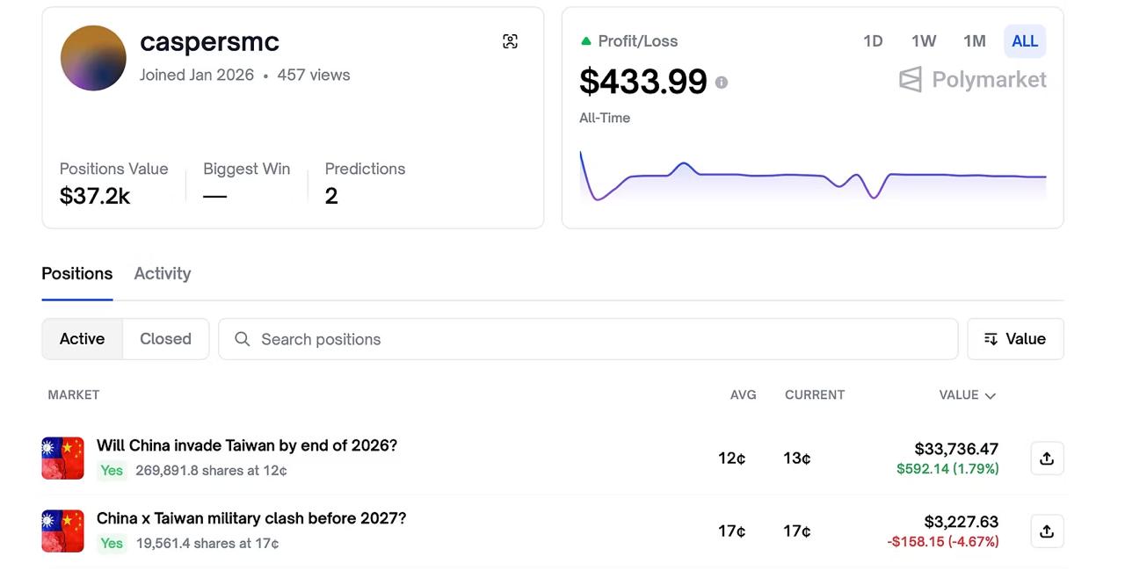The width and height of the screenshot is (1125, 585).
Task: Open the Value sort dropdown
Action: pyautogui.click(x=1015, y=339)
